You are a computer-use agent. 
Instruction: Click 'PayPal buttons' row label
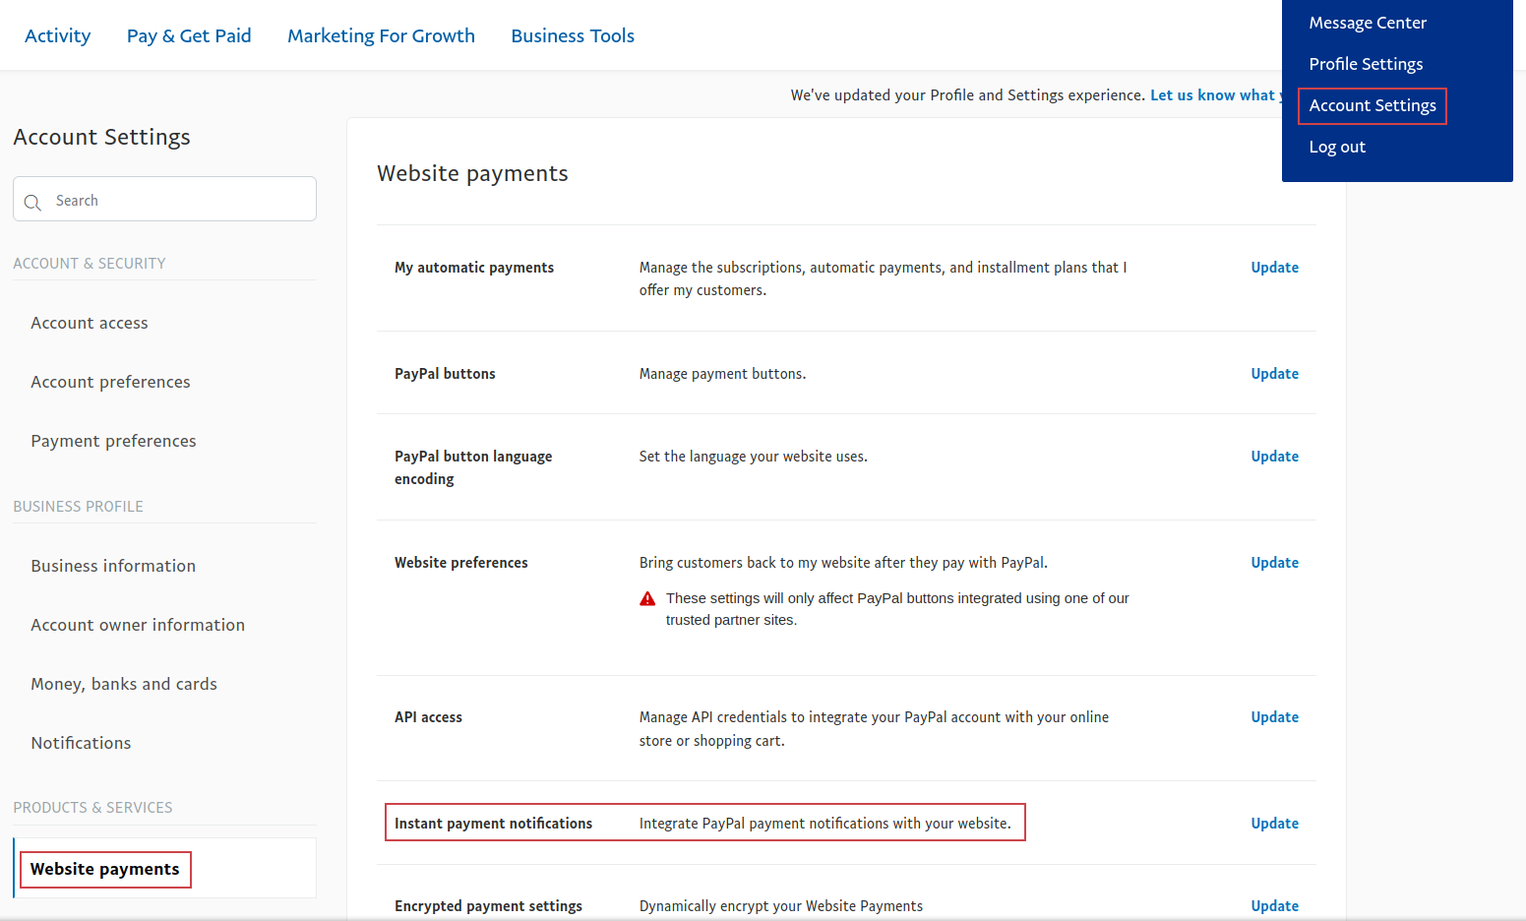tap(445, 374)
